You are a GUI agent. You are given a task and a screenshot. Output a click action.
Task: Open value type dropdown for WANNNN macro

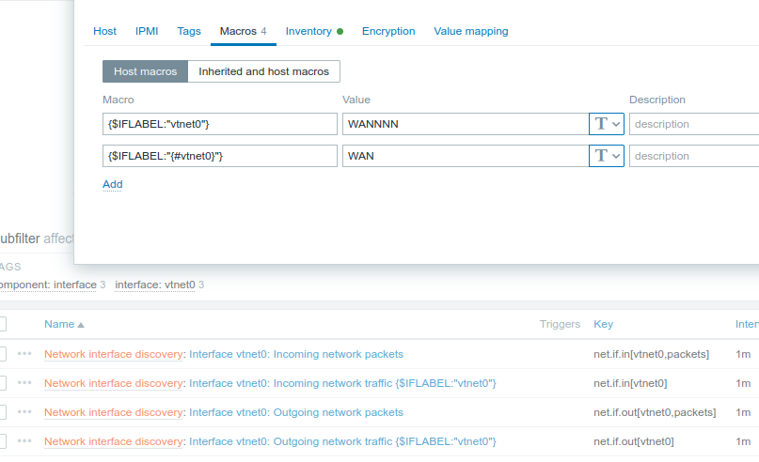click(607, 124)
